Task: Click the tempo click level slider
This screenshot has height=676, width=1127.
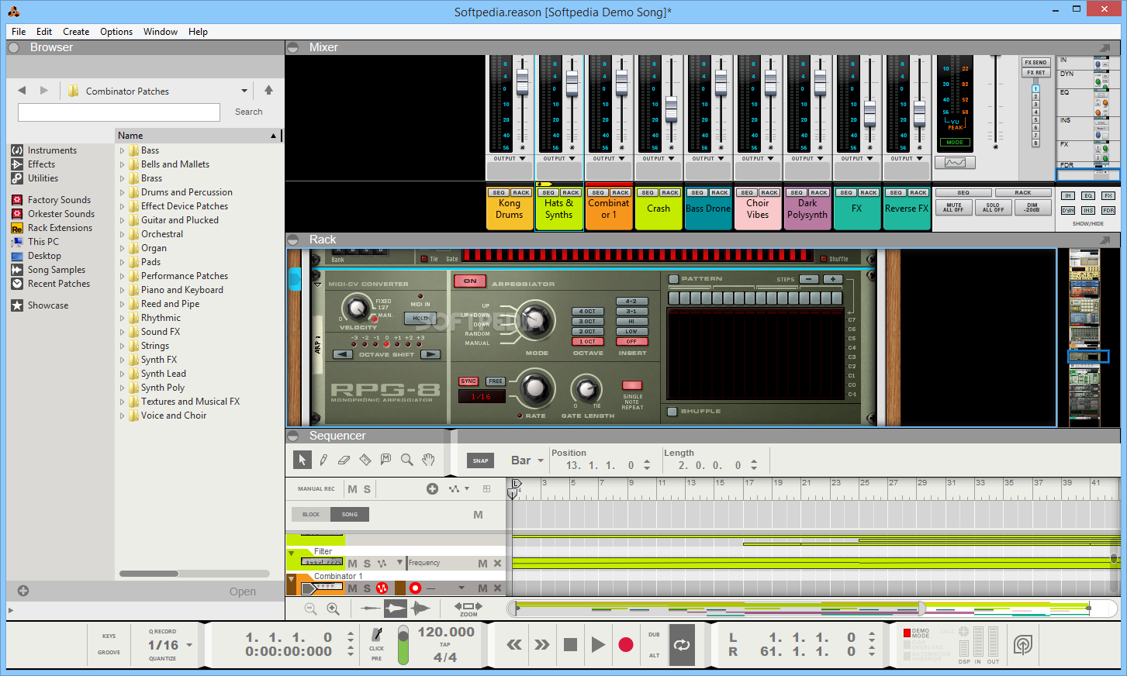Action: [403, 645]
